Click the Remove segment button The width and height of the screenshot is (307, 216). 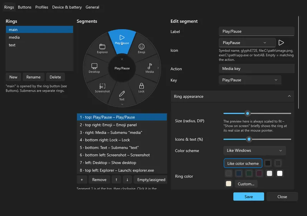coord(99,180)
